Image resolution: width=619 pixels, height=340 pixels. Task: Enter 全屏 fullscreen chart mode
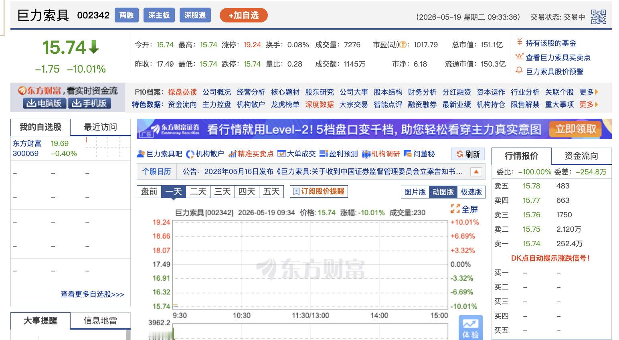[x=464, y=209]
